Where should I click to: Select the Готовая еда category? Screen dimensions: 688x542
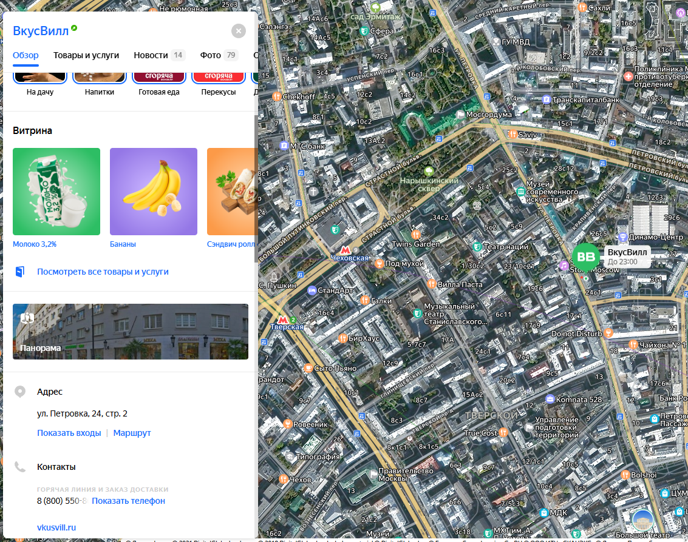point(159,84)
